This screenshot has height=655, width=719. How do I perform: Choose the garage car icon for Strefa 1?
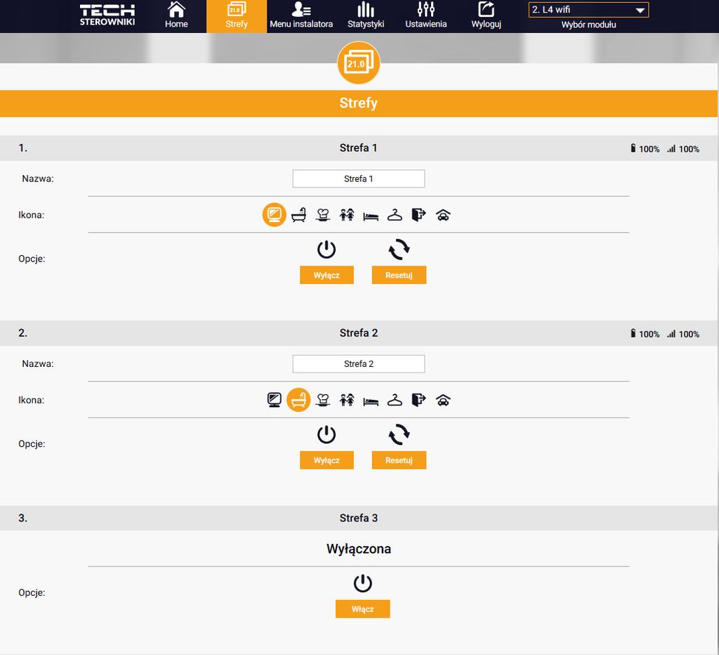(x=443, y=215)
